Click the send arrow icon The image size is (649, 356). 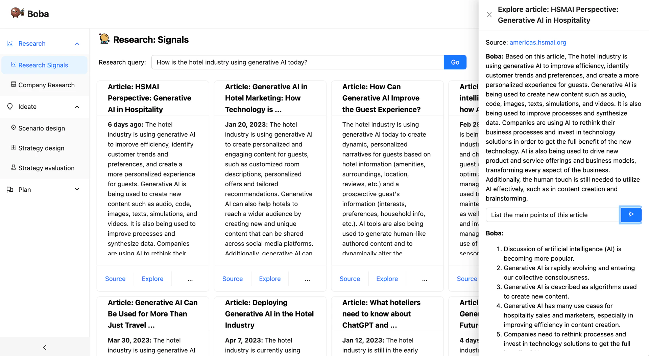click(631, 214)
